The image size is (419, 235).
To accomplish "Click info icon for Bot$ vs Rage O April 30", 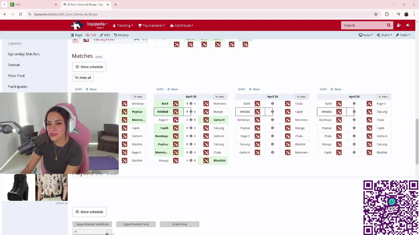I will click(x=354, y=103).
